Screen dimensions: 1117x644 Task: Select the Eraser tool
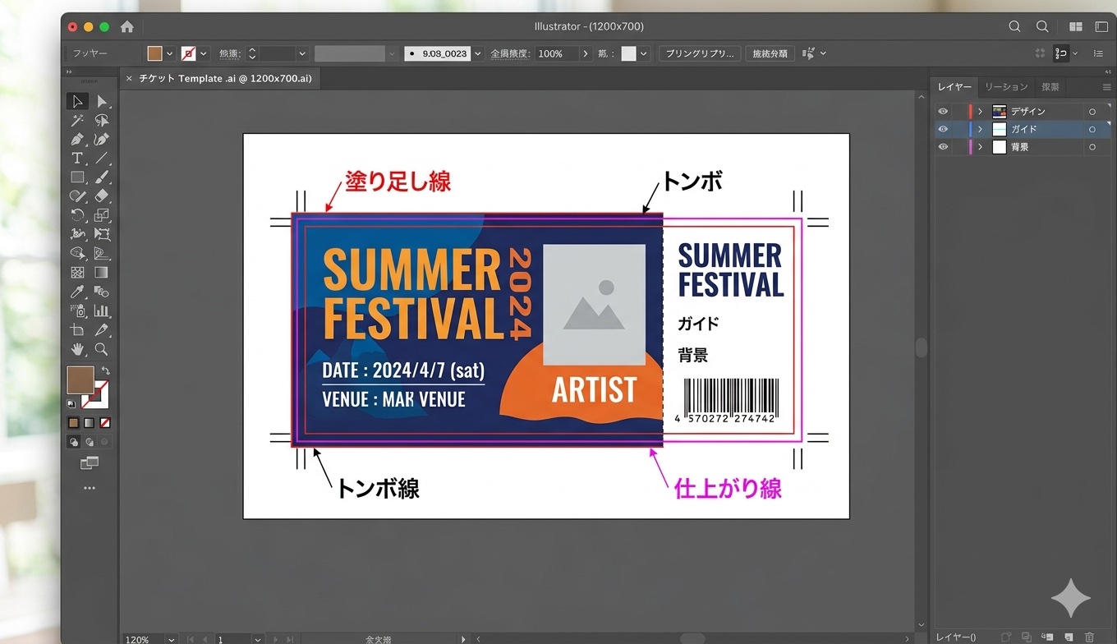pyautogui.click(x=103, y=195)
